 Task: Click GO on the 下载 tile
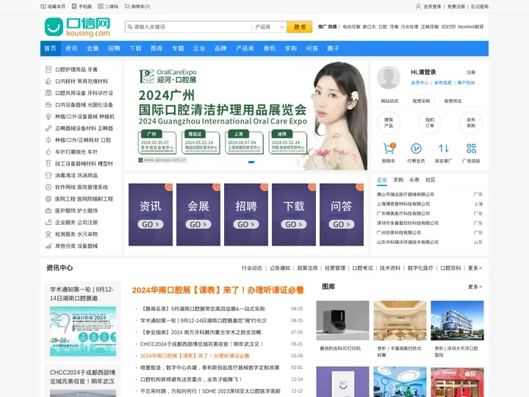point(294,224)
